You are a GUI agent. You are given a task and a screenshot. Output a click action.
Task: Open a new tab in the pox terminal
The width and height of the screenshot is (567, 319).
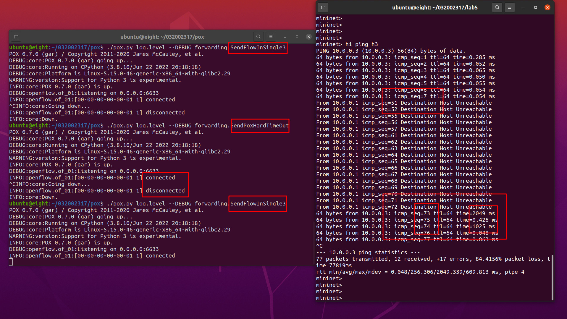(x=16, y=37)
